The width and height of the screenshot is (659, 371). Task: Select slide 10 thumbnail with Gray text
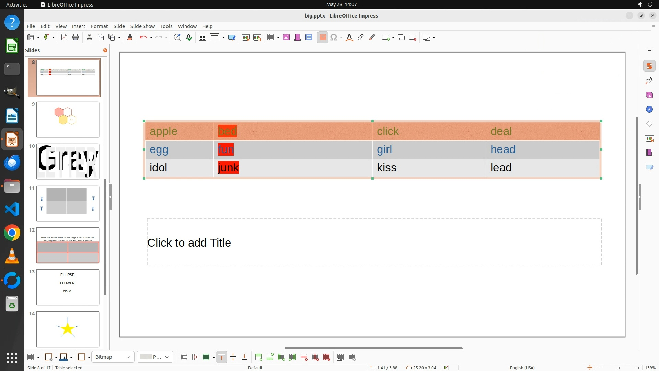pyautogui.click(x=68, y=161)
